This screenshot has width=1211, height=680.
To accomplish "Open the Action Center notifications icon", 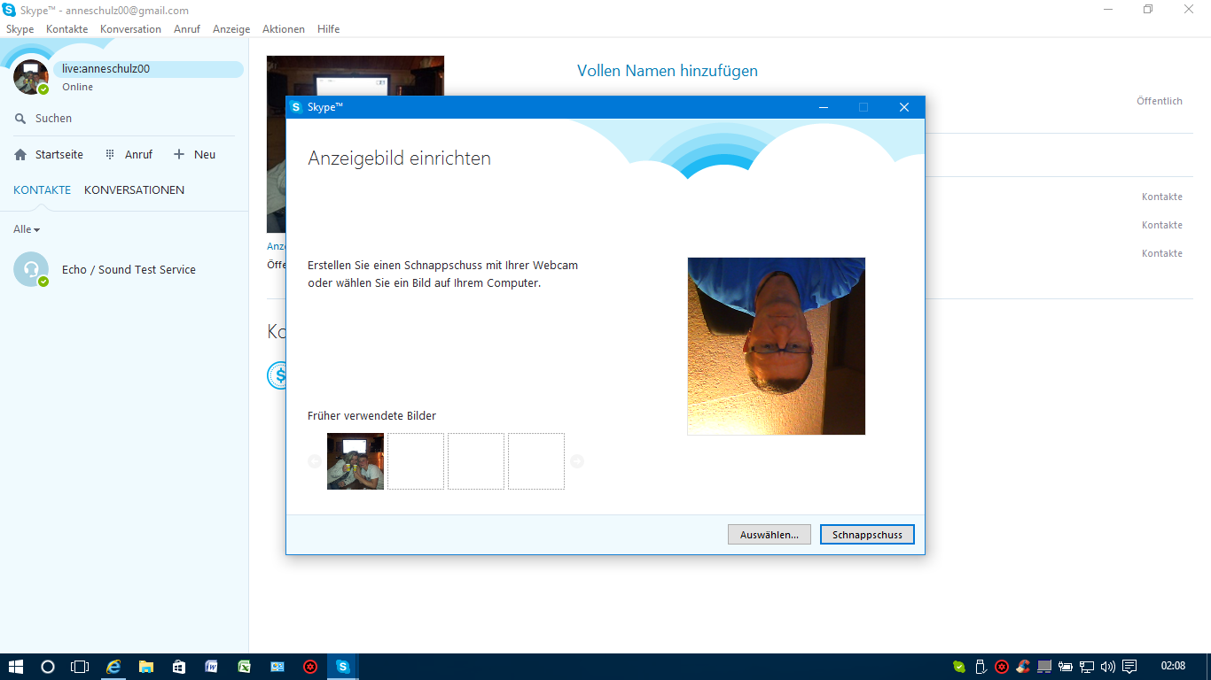I will 1129,667.
